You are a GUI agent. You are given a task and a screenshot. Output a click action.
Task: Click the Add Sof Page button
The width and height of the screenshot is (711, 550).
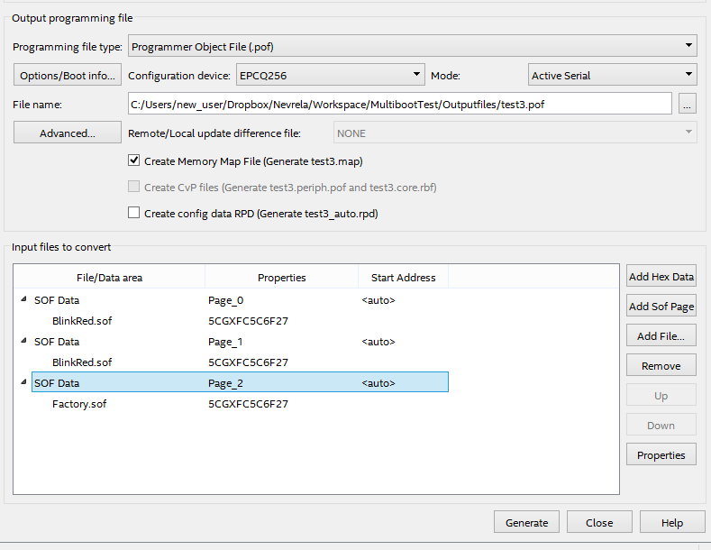661,307
